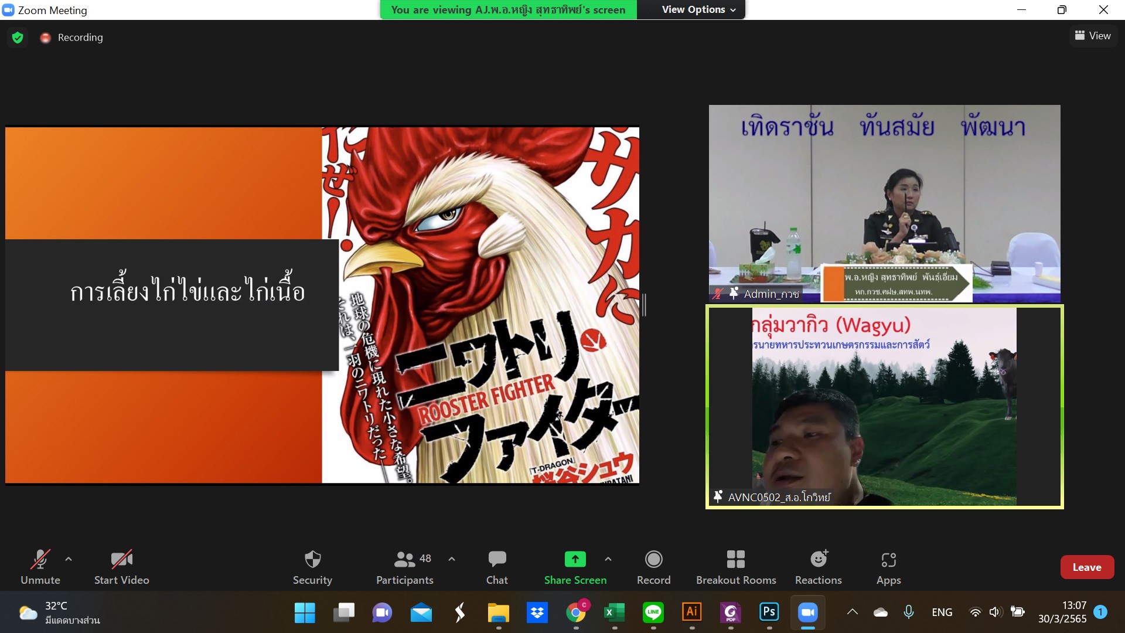Start Video from the camera button
This screenshot has width=1125, height=633.
(122, 567)
